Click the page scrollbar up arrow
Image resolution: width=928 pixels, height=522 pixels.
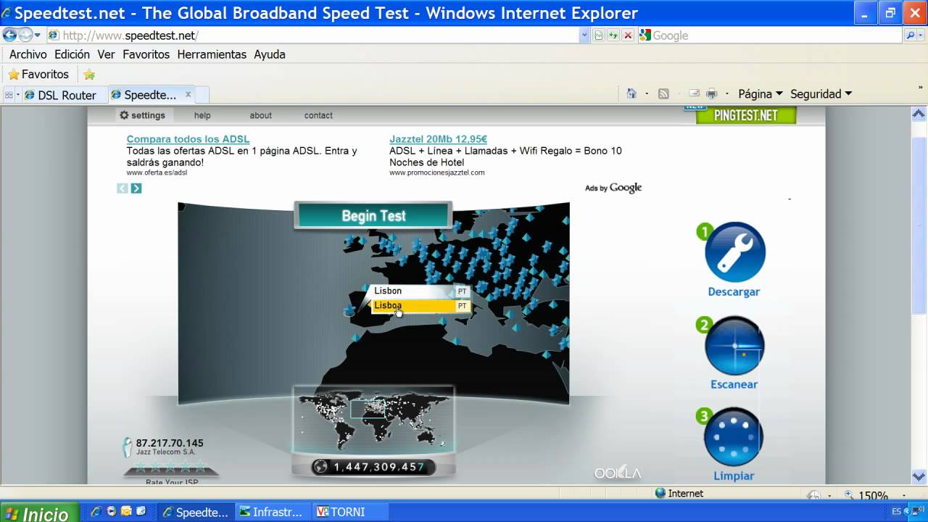pos(920,114)
